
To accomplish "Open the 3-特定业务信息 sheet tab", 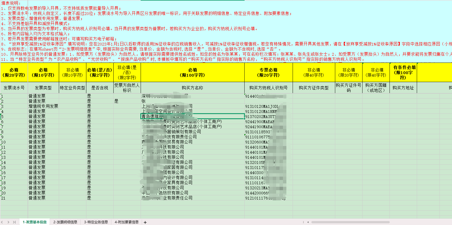I will pos(96,222).
